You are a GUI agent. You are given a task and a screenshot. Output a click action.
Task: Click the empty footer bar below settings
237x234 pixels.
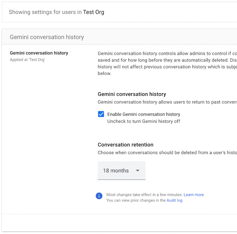118,222
